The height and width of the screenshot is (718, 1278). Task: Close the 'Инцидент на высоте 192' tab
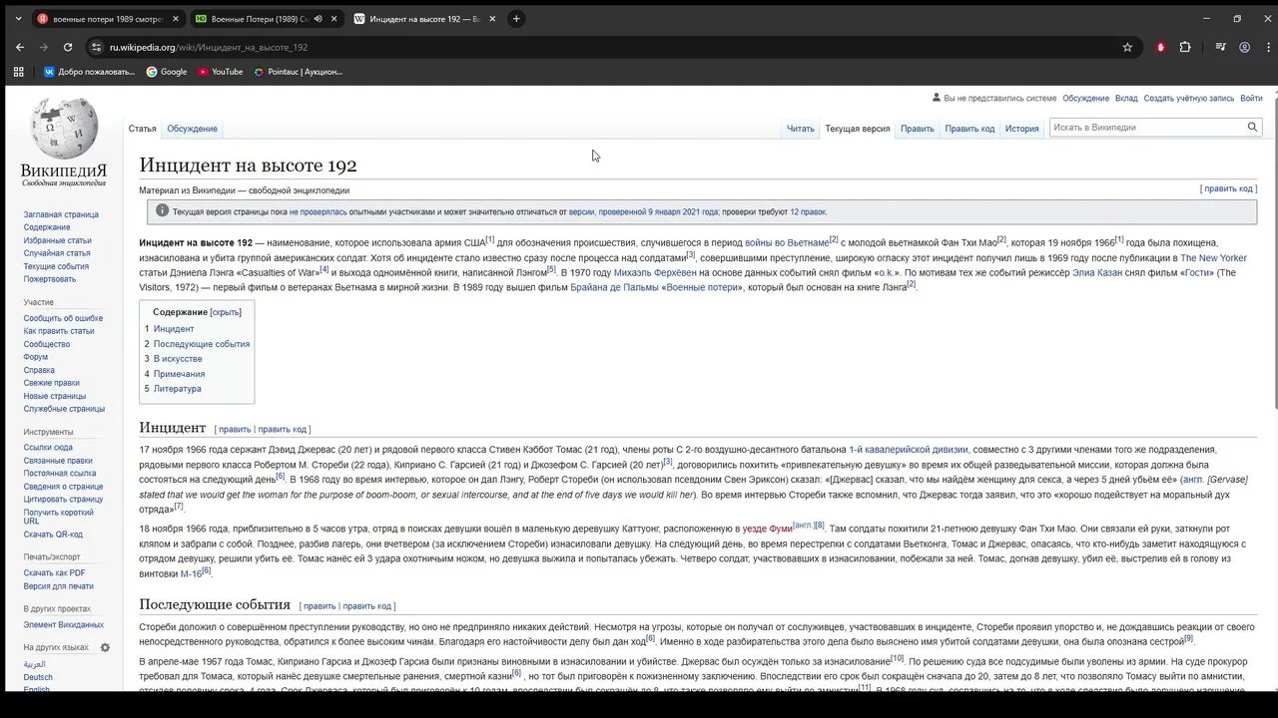491,19
